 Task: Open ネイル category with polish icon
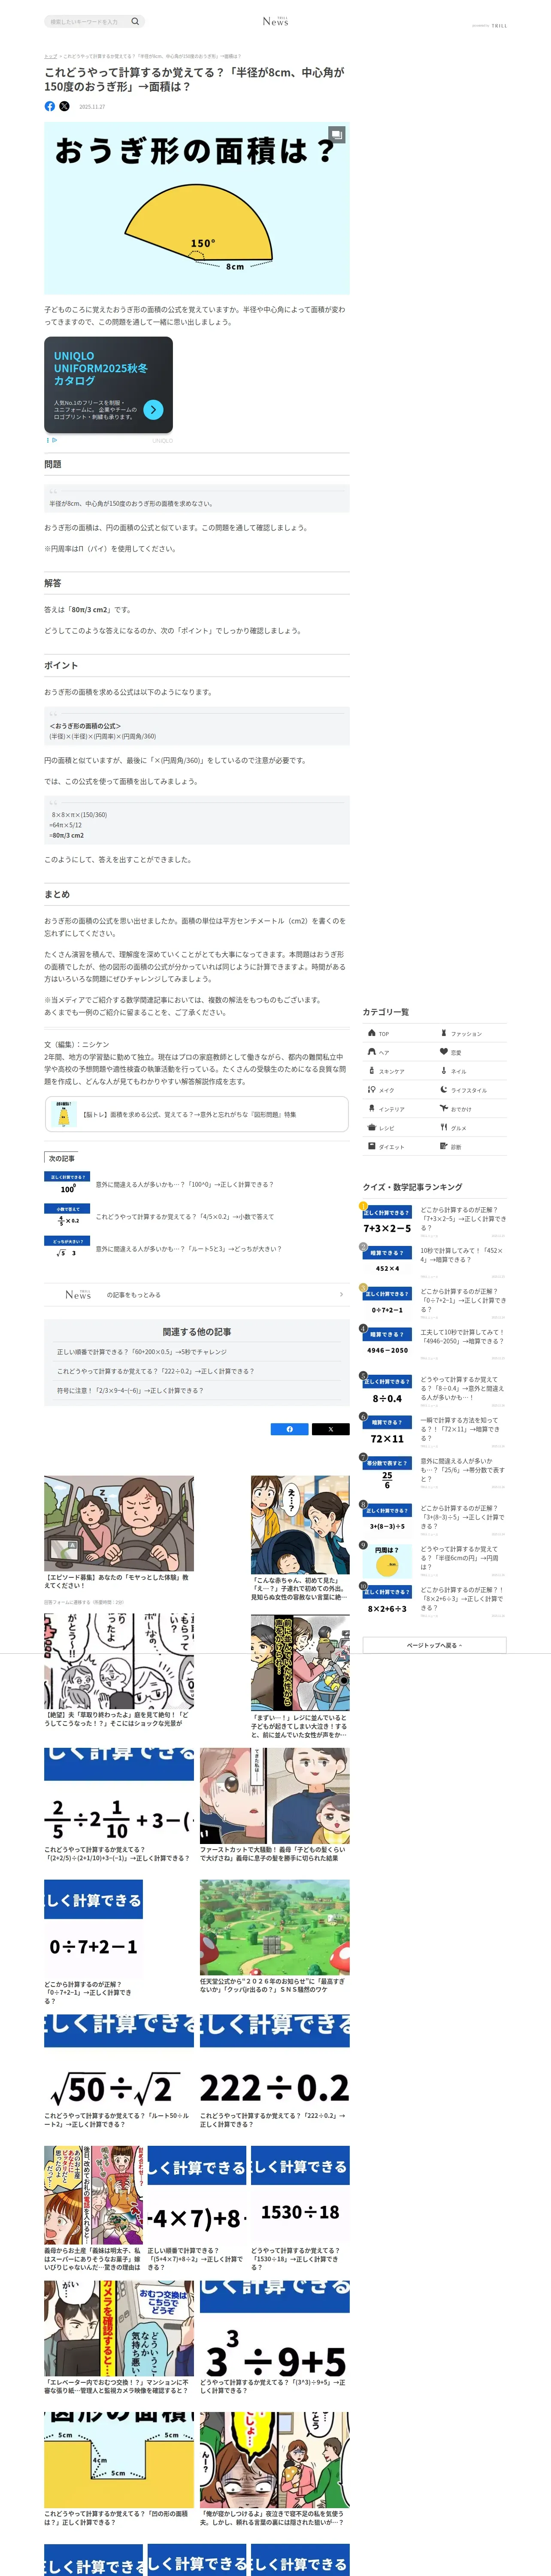click(471, 1071)
